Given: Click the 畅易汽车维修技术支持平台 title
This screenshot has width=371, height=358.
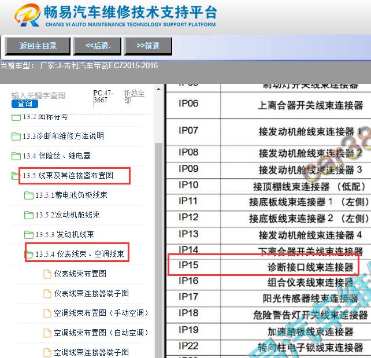Looking at the screenshot, I should 131,12.
